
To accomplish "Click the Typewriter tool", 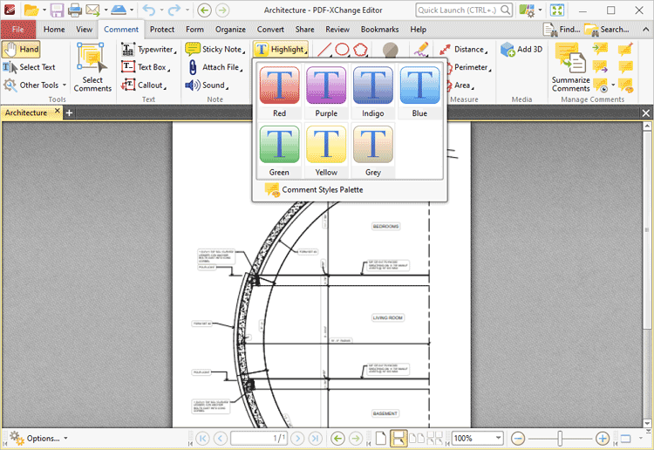I will coord(147,50).
